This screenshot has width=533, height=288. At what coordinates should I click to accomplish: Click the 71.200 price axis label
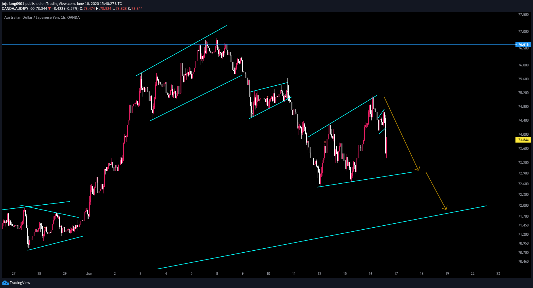point(523,235)
